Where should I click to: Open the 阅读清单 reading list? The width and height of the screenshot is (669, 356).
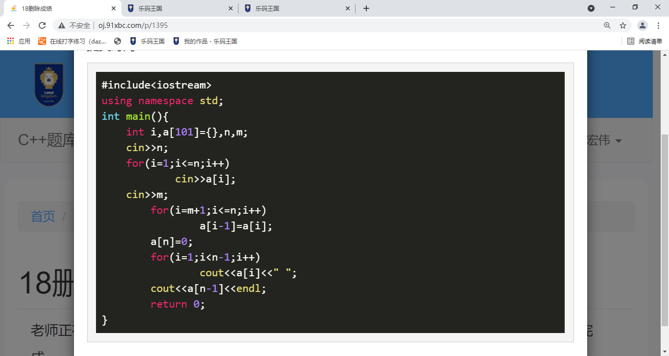click(x=645, y=42)
